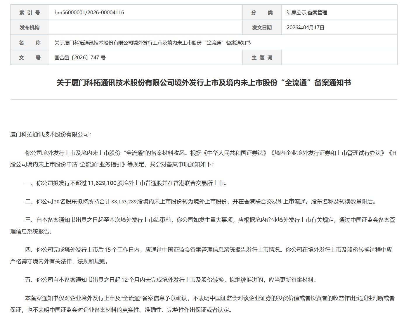
Task: Click the 名称 label cell
Action: pyautogui.click(x=30, y=43)
